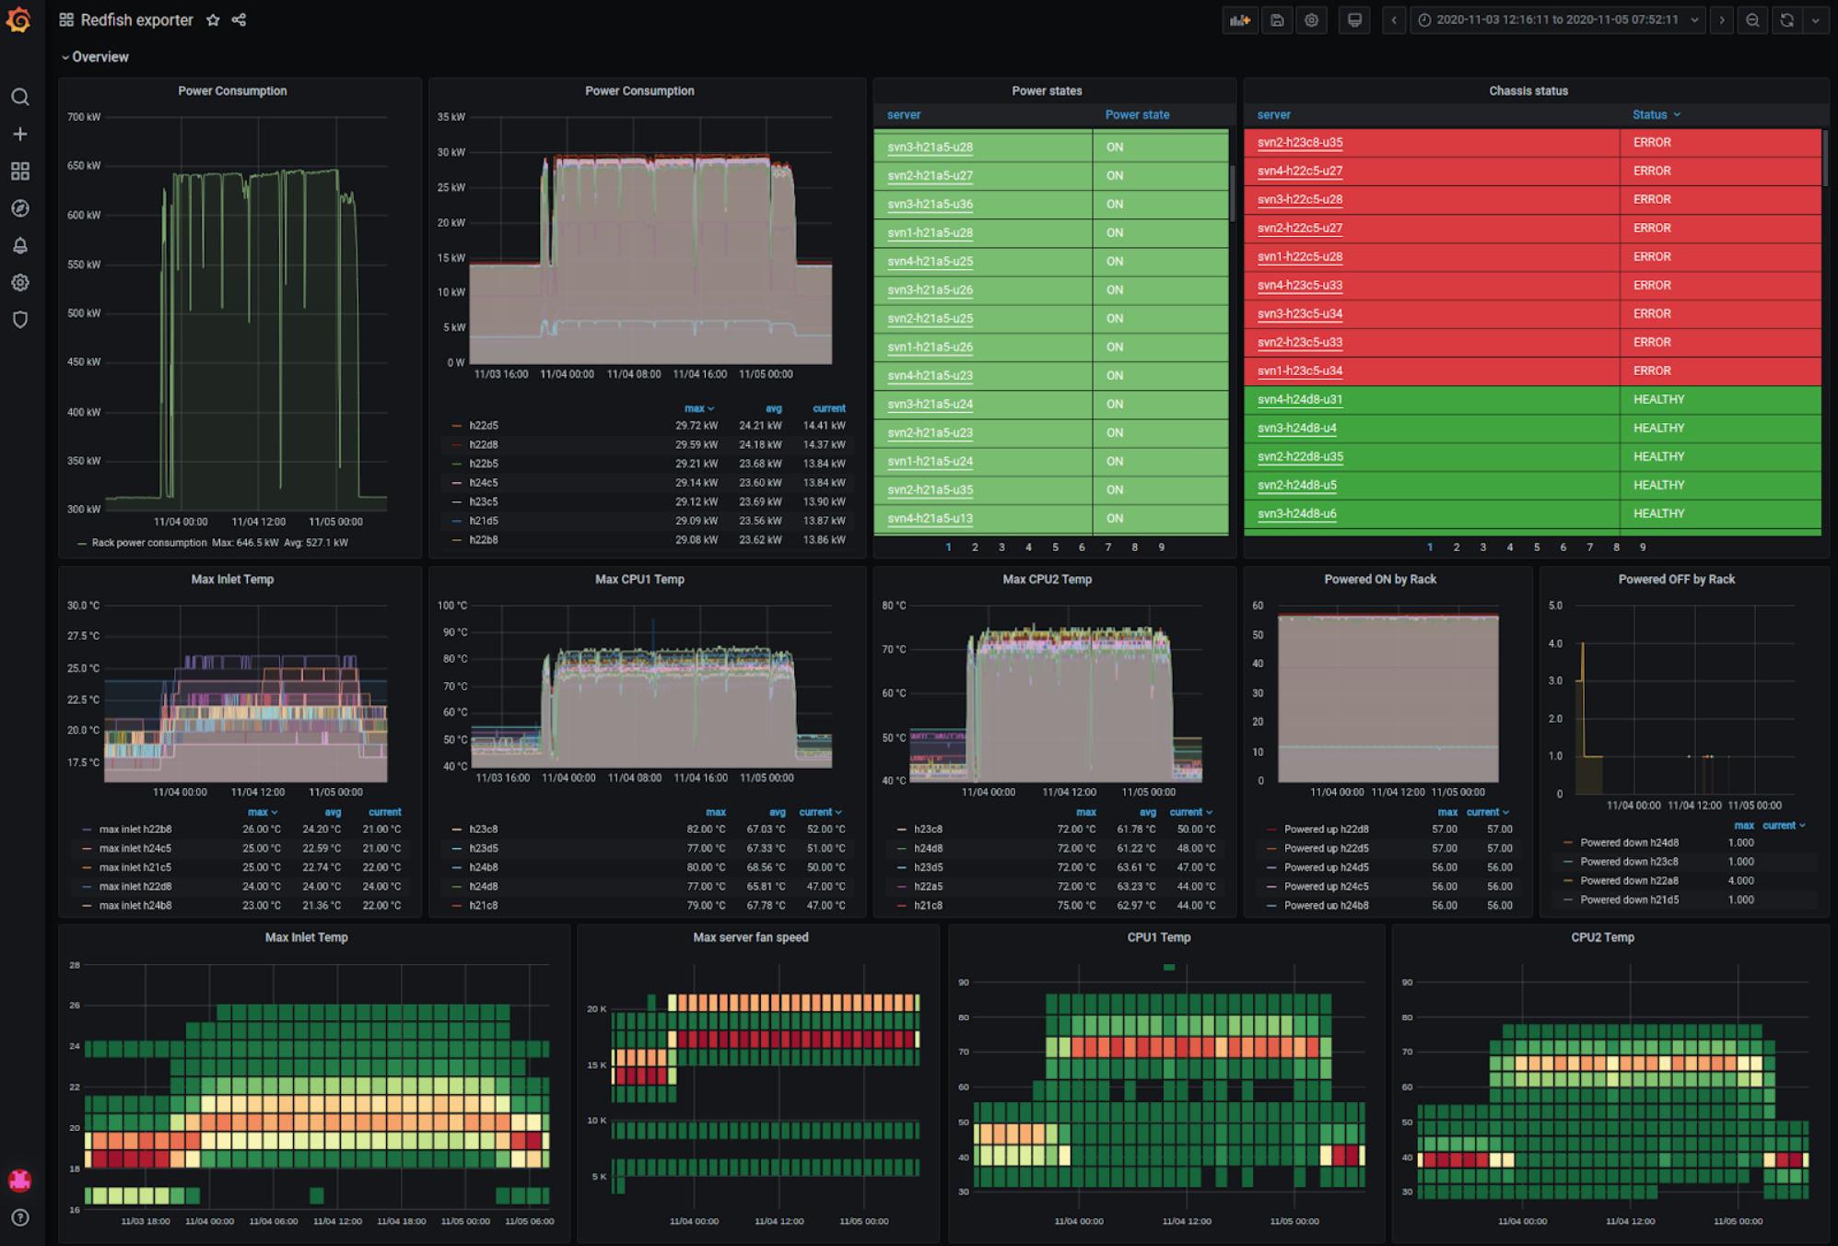Image resolution: width=1838 pixels, height=1246 pixels.
Task: Toggle Powered up h22d8 legend series
Action: point(1327,829)
